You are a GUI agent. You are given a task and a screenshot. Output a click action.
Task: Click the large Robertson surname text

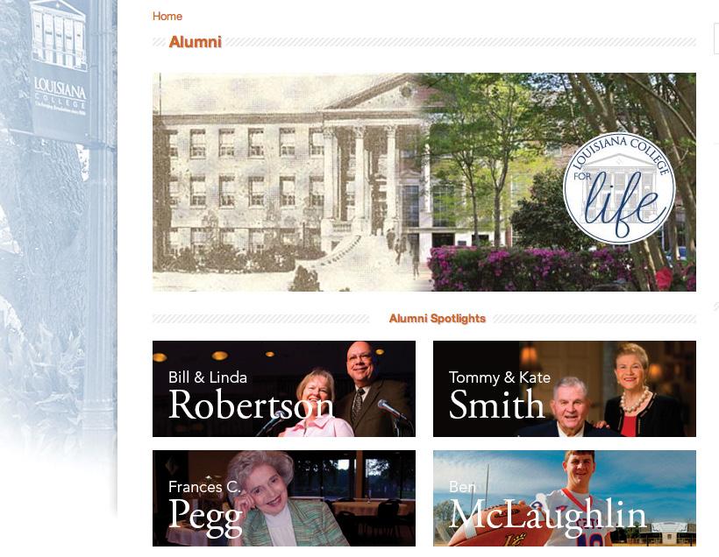(x=252, y=405)
